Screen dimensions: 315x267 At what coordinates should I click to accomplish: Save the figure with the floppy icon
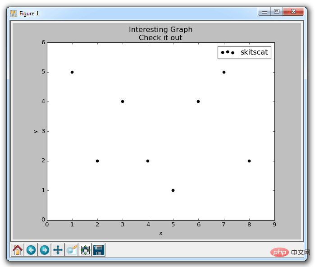(99, 250)
